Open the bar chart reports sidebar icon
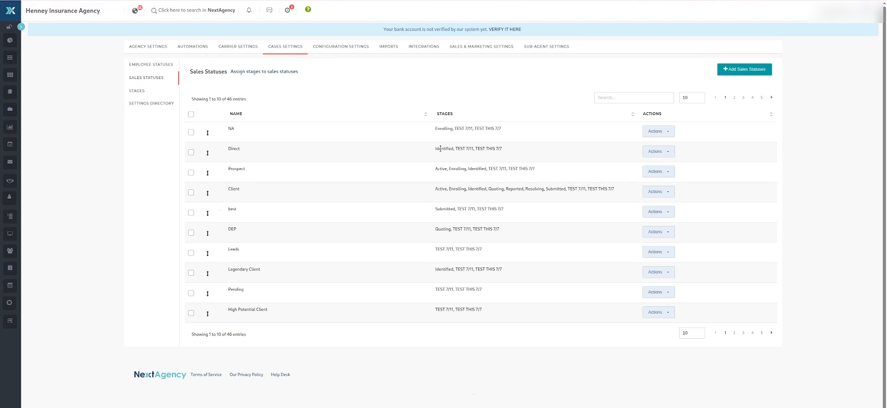The height and width of the screenshot is (408, 887). [10, 127]
